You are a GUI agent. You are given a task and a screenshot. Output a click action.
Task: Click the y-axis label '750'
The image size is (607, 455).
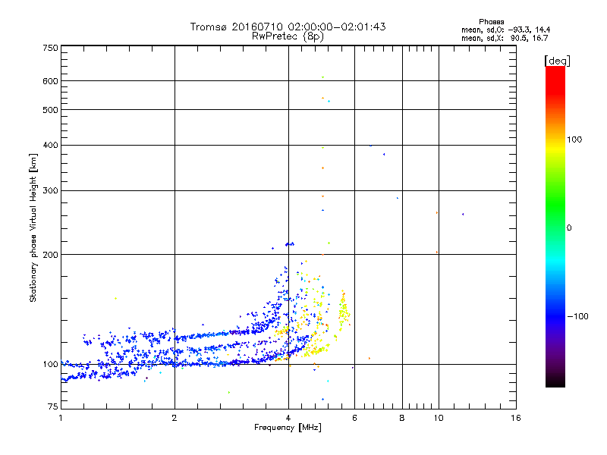(50, 48)
